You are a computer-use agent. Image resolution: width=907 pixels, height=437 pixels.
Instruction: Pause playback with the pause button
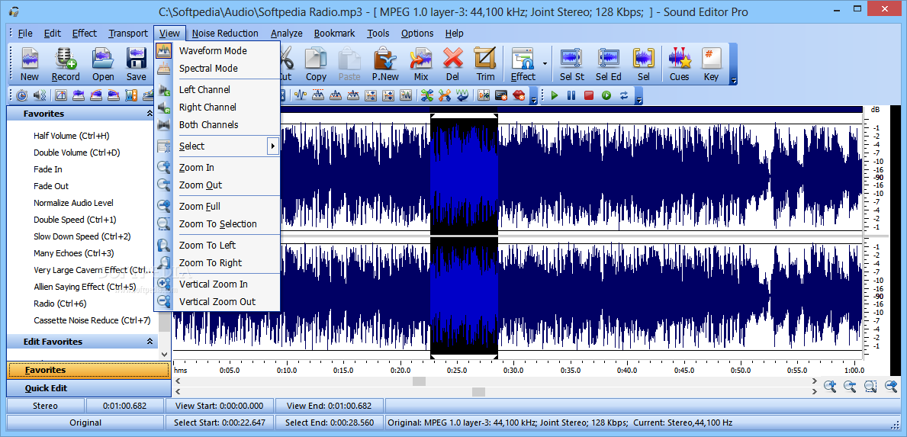[571, 95]
